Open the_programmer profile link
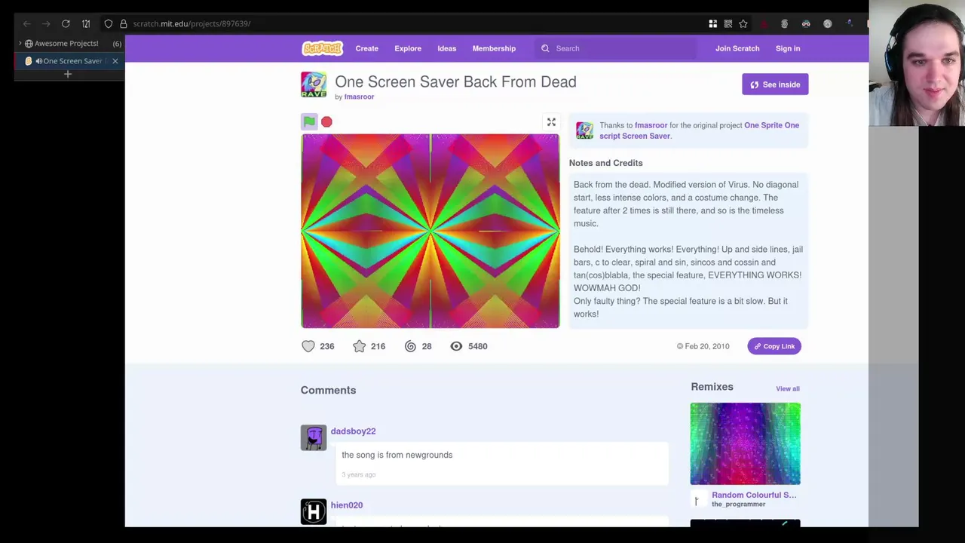 point(738,504)
